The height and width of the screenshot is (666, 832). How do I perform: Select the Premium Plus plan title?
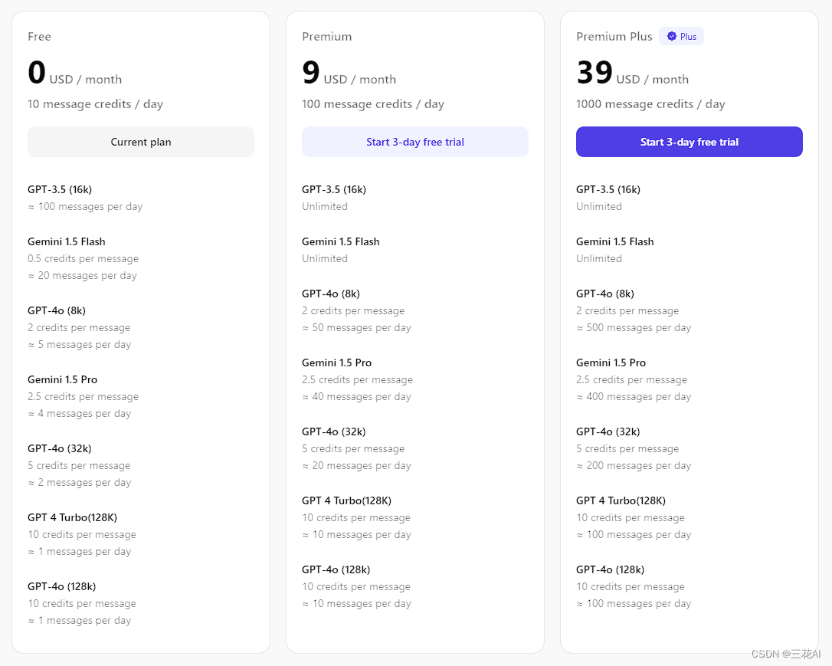[614, 37]
